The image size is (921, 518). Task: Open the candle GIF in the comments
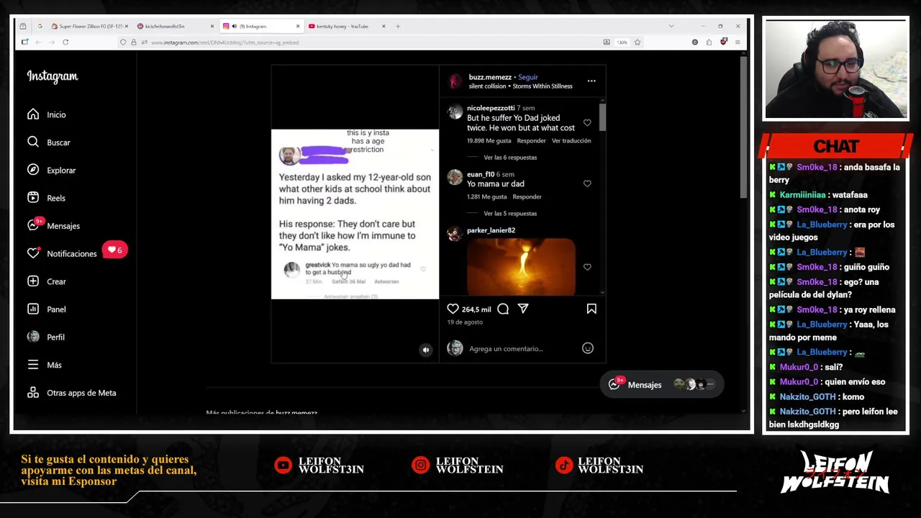pyautogui.click(x=521, y=267)
